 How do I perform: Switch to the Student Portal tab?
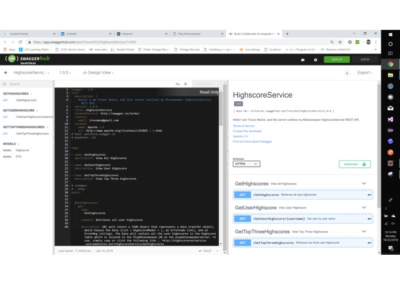(x=29, y=33)
